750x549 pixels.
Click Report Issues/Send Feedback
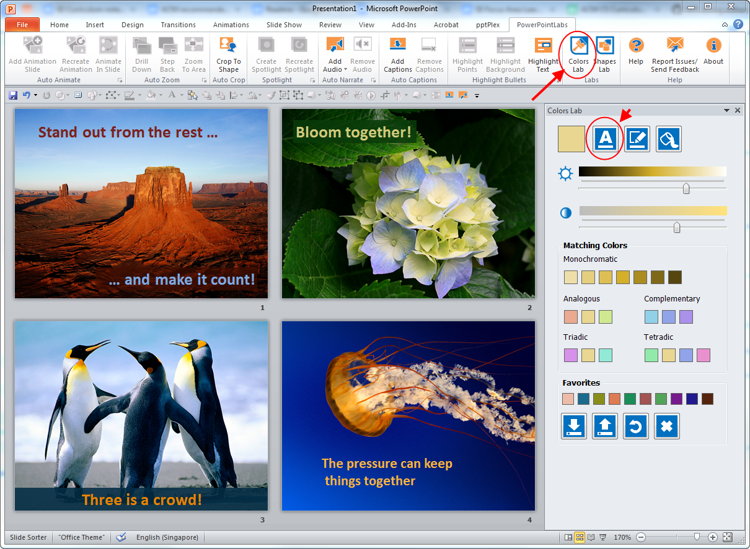[674, 54]
